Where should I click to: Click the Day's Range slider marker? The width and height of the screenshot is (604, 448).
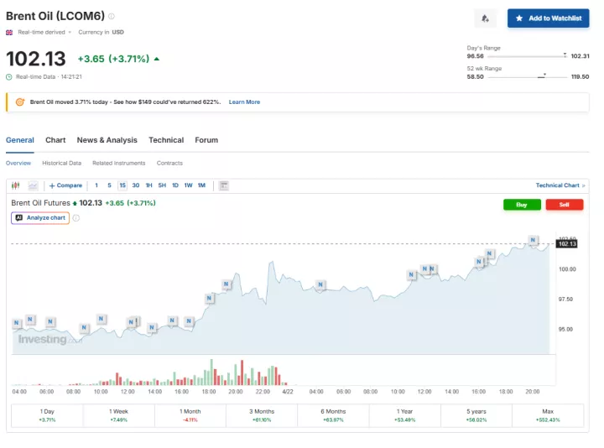[x=565, y=56]
